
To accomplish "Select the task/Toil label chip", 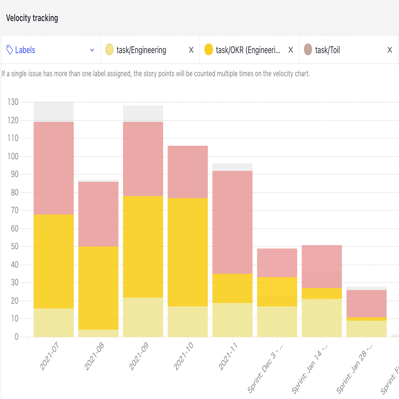I will tap(328, 50).
